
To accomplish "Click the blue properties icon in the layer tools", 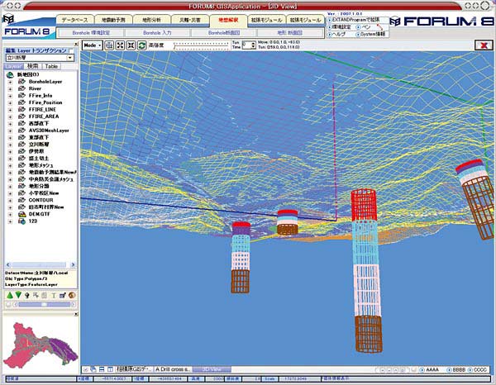I will pos(62,296).
